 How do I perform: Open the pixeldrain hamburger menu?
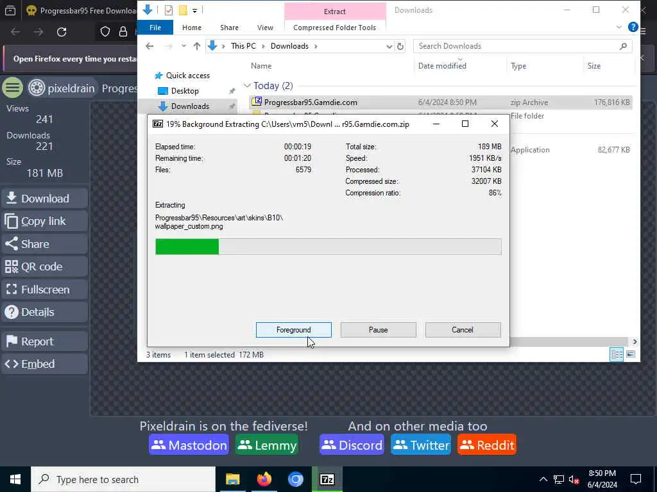pyautogui.click(x=13, y=88)
